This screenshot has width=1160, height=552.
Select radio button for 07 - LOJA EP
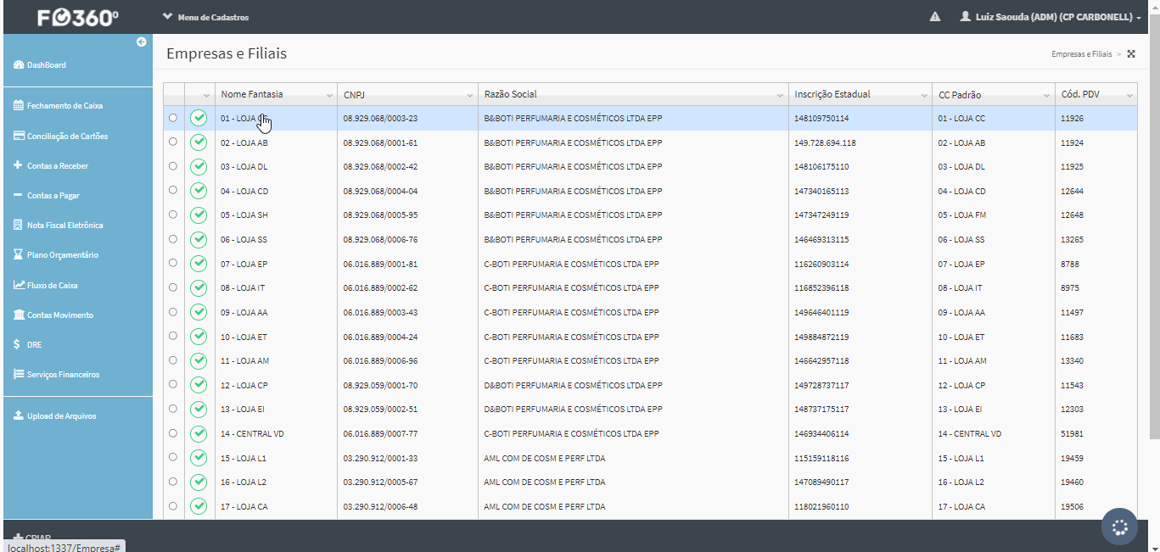pos(173,264)
